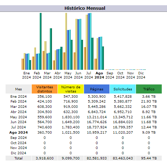Screen dimensions: 167x164
Task: Click visits value 1,830,100
Action: 71,117
